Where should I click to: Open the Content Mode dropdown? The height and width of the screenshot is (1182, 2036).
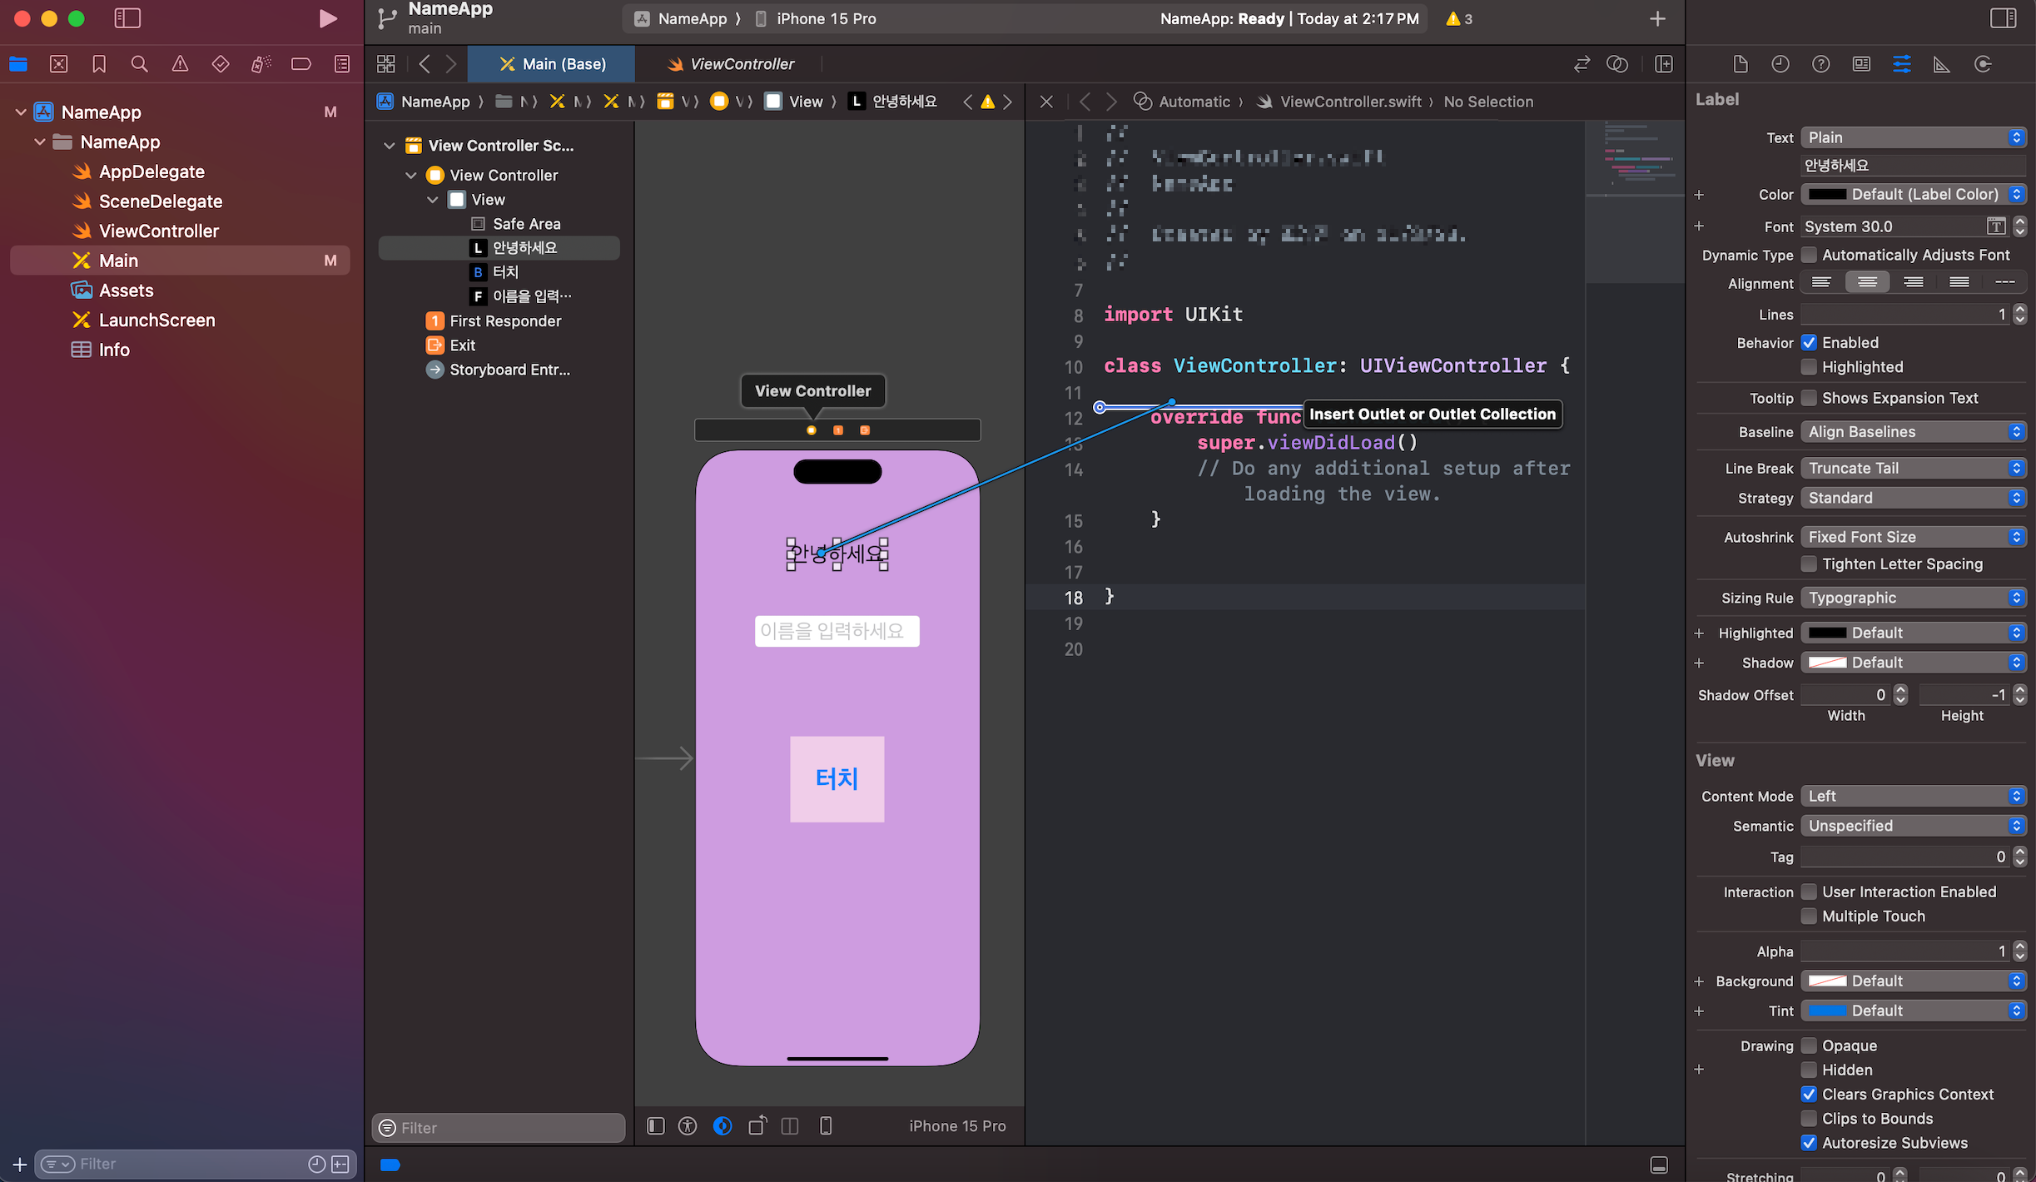(x=1913, y=796)
